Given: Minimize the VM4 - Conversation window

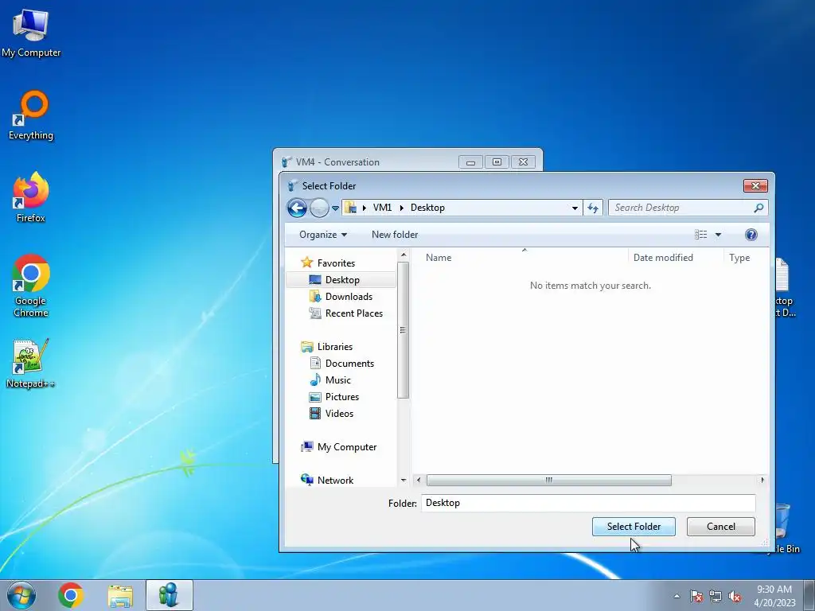Looking at the screenshot, I should [x=470, y=162].
